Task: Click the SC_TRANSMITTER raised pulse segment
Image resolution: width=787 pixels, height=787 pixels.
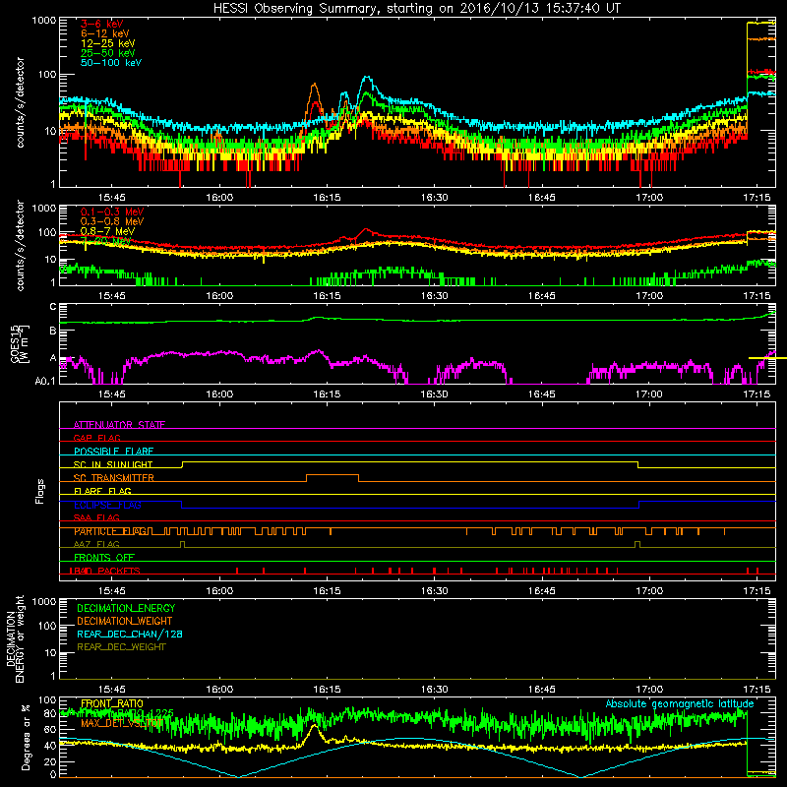Action: (x=333, y=475)
